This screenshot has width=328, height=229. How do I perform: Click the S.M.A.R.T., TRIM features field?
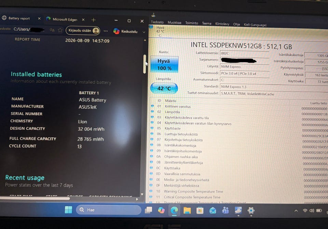point(274,94)
